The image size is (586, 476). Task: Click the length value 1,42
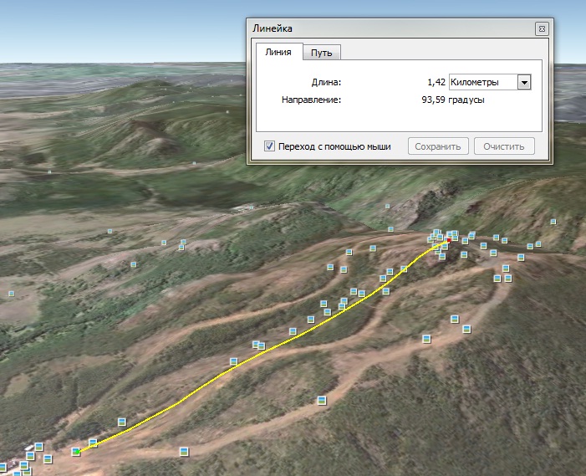(x=436, y=82)
